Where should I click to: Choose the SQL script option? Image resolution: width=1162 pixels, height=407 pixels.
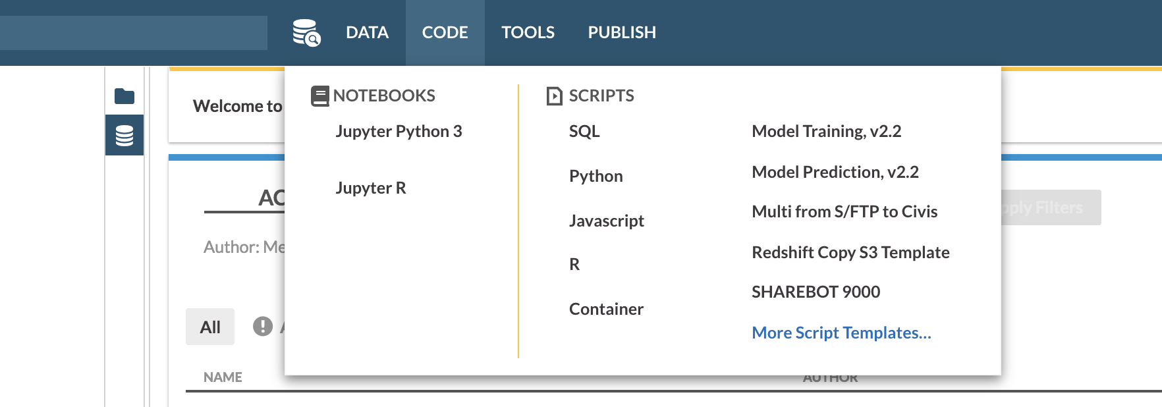pos(584,131)
